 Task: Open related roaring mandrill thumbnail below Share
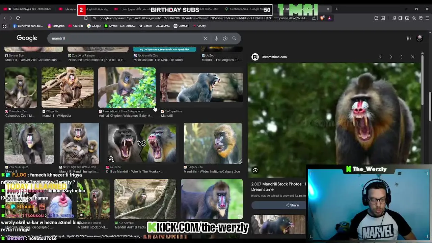coord(278,224)
